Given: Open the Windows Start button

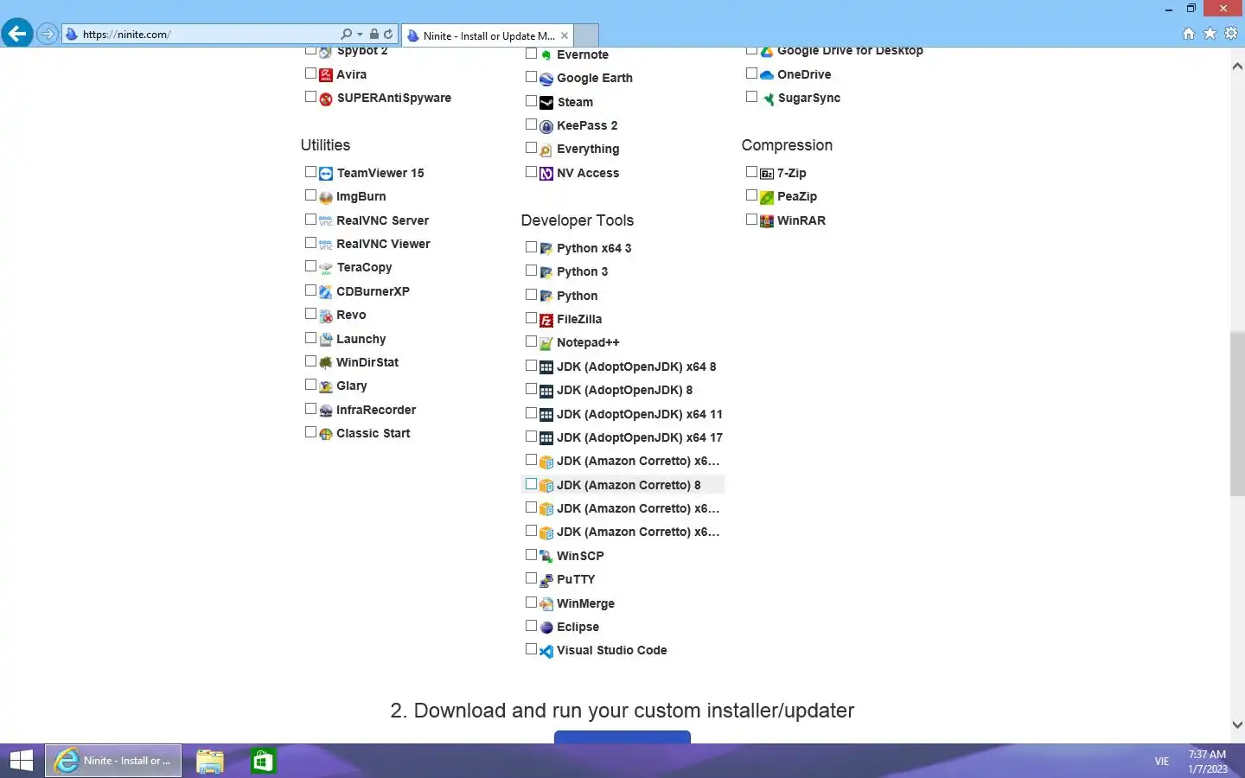Looking at the screenshot, I should (x=21, y=761).
